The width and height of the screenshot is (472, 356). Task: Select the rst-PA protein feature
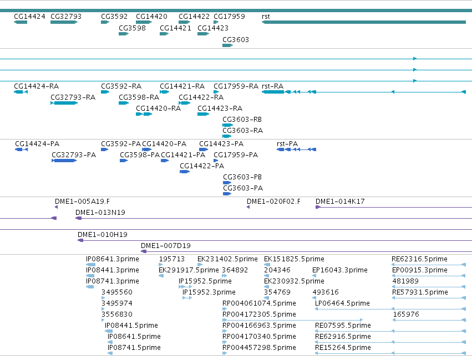[x=297, y=149]
